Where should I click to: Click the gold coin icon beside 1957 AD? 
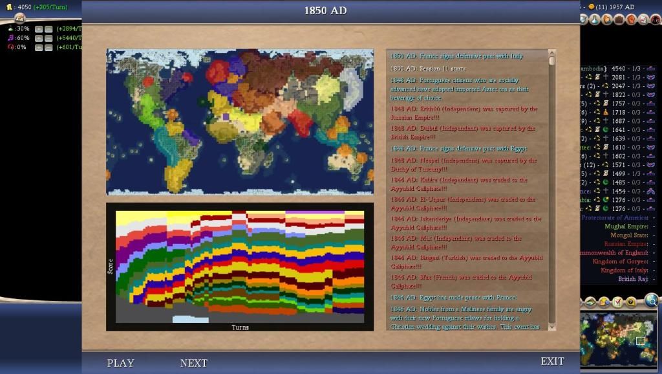[x=592, y=6]
